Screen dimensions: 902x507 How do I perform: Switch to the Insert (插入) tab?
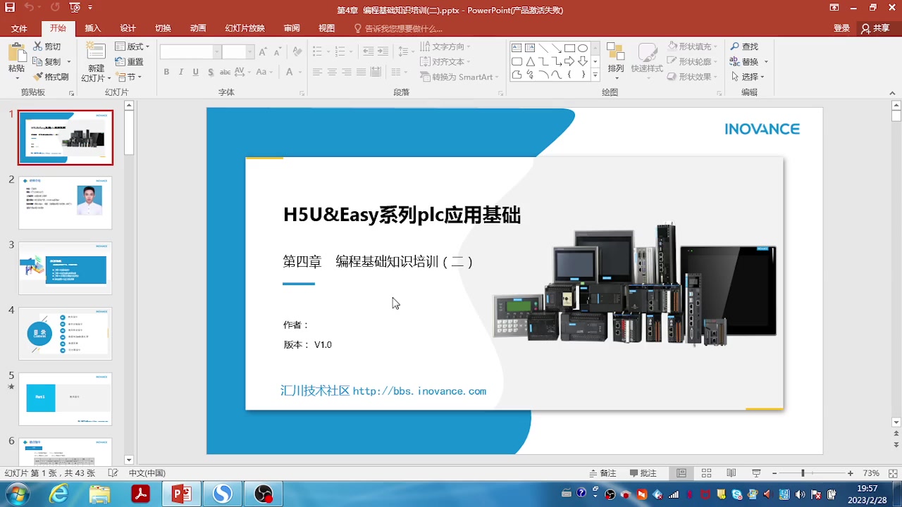[x=92, y=28]
